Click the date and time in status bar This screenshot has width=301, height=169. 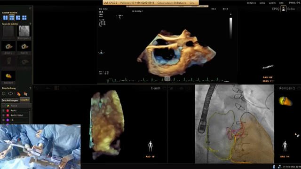(292, 167)
